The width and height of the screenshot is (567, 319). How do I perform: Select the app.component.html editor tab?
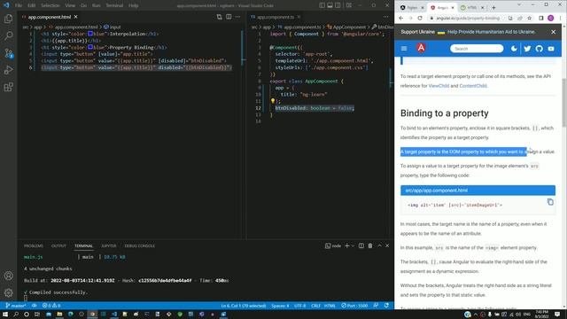[50, 17]
